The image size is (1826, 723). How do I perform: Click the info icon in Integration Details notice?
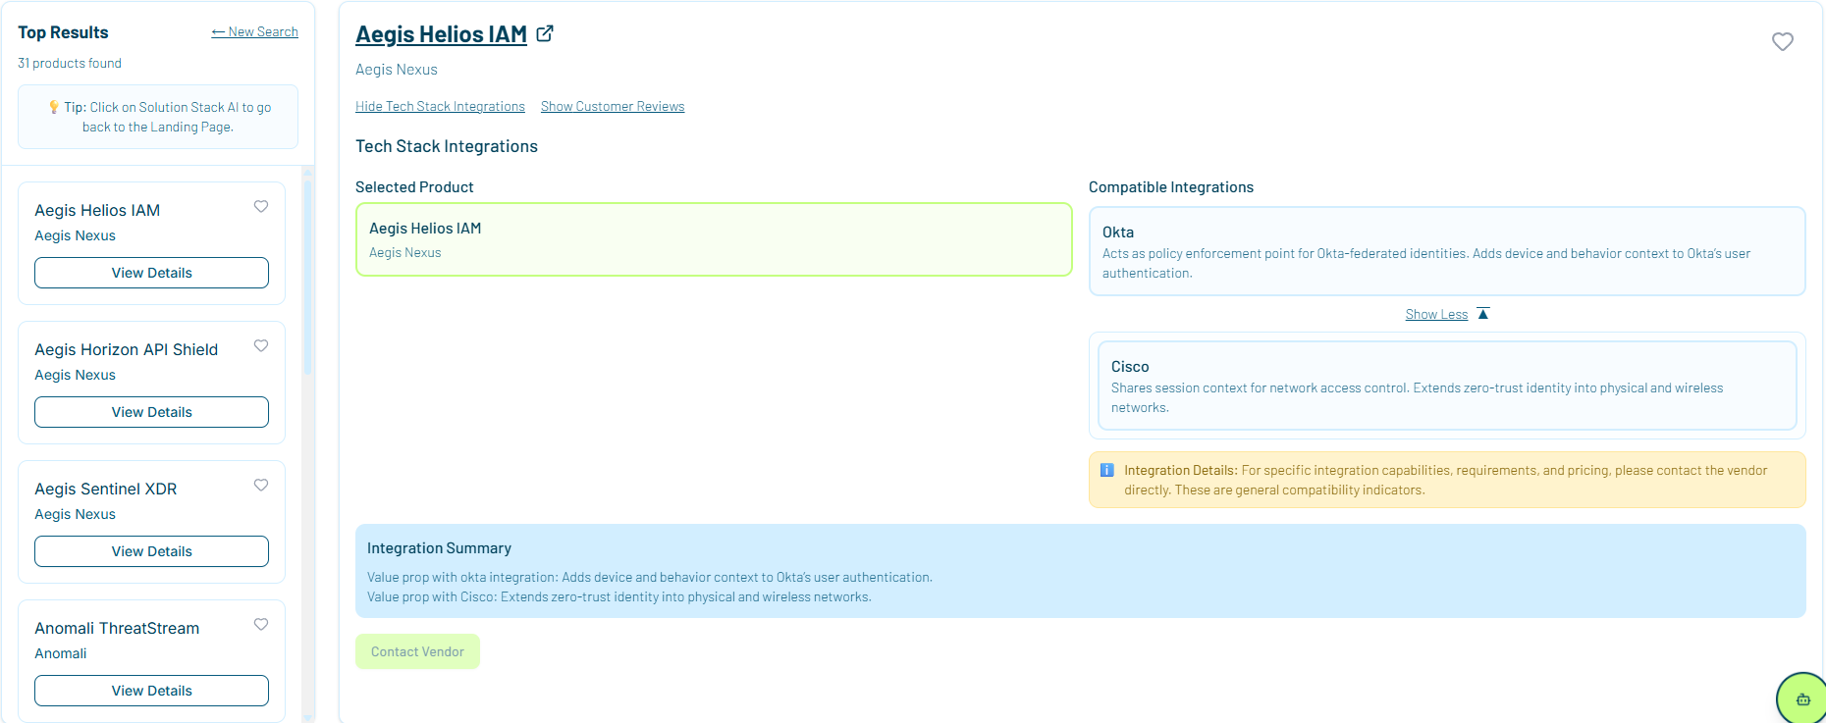coord(1106,470)
